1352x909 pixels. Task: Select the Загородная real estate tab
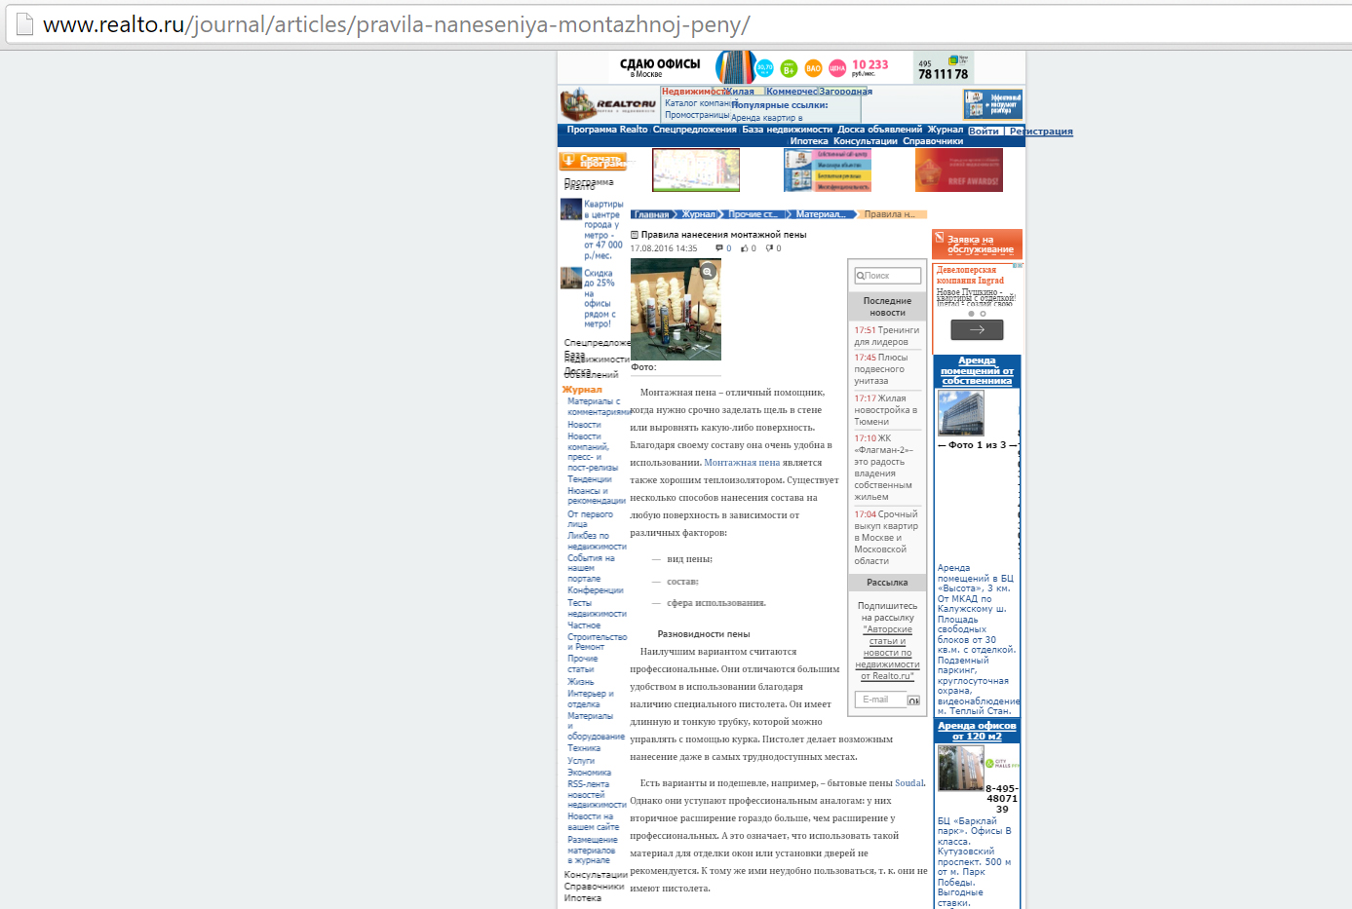coord(845,92)
